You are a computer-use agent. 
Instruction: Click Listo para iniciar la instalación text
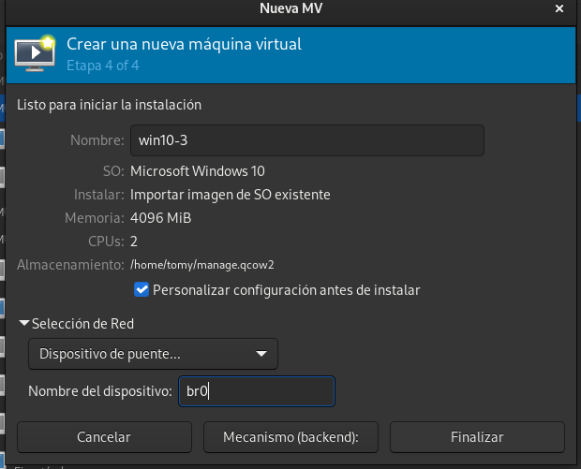(109, 105)
